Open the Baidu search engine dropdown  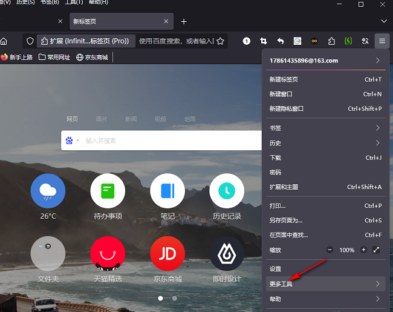tap(73, 141)
